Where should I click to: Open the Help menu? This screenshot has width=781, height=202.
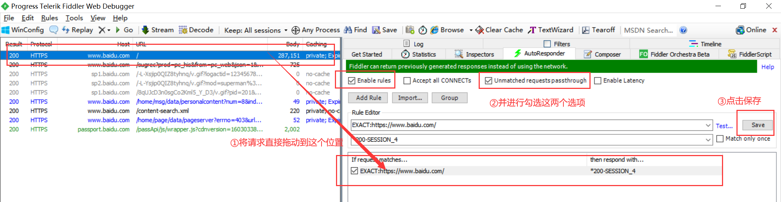[x=120, y=18]
